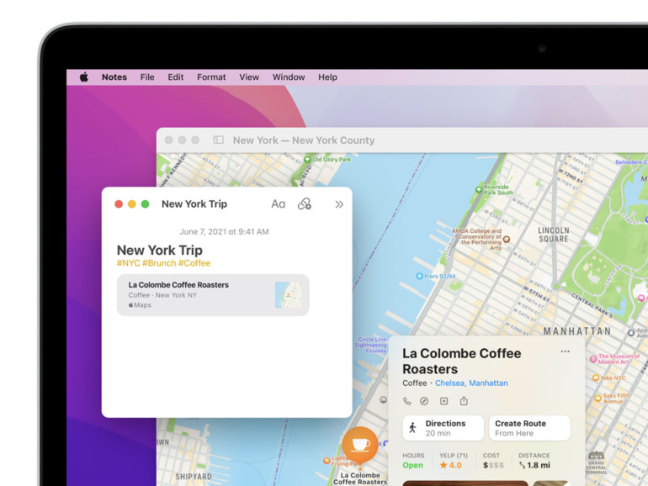
Task: Click the Grand Central Terminal map icon
Action: click(596, 456)
